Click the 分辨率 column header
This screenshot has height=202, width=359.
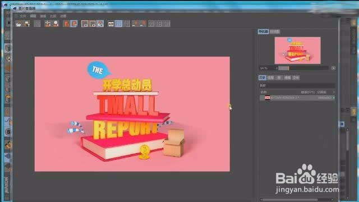tap(321, 92)
